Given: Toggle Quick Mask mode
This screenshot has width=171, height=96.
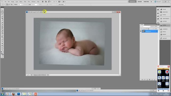Looking at the screenshot, I should 2,57.
